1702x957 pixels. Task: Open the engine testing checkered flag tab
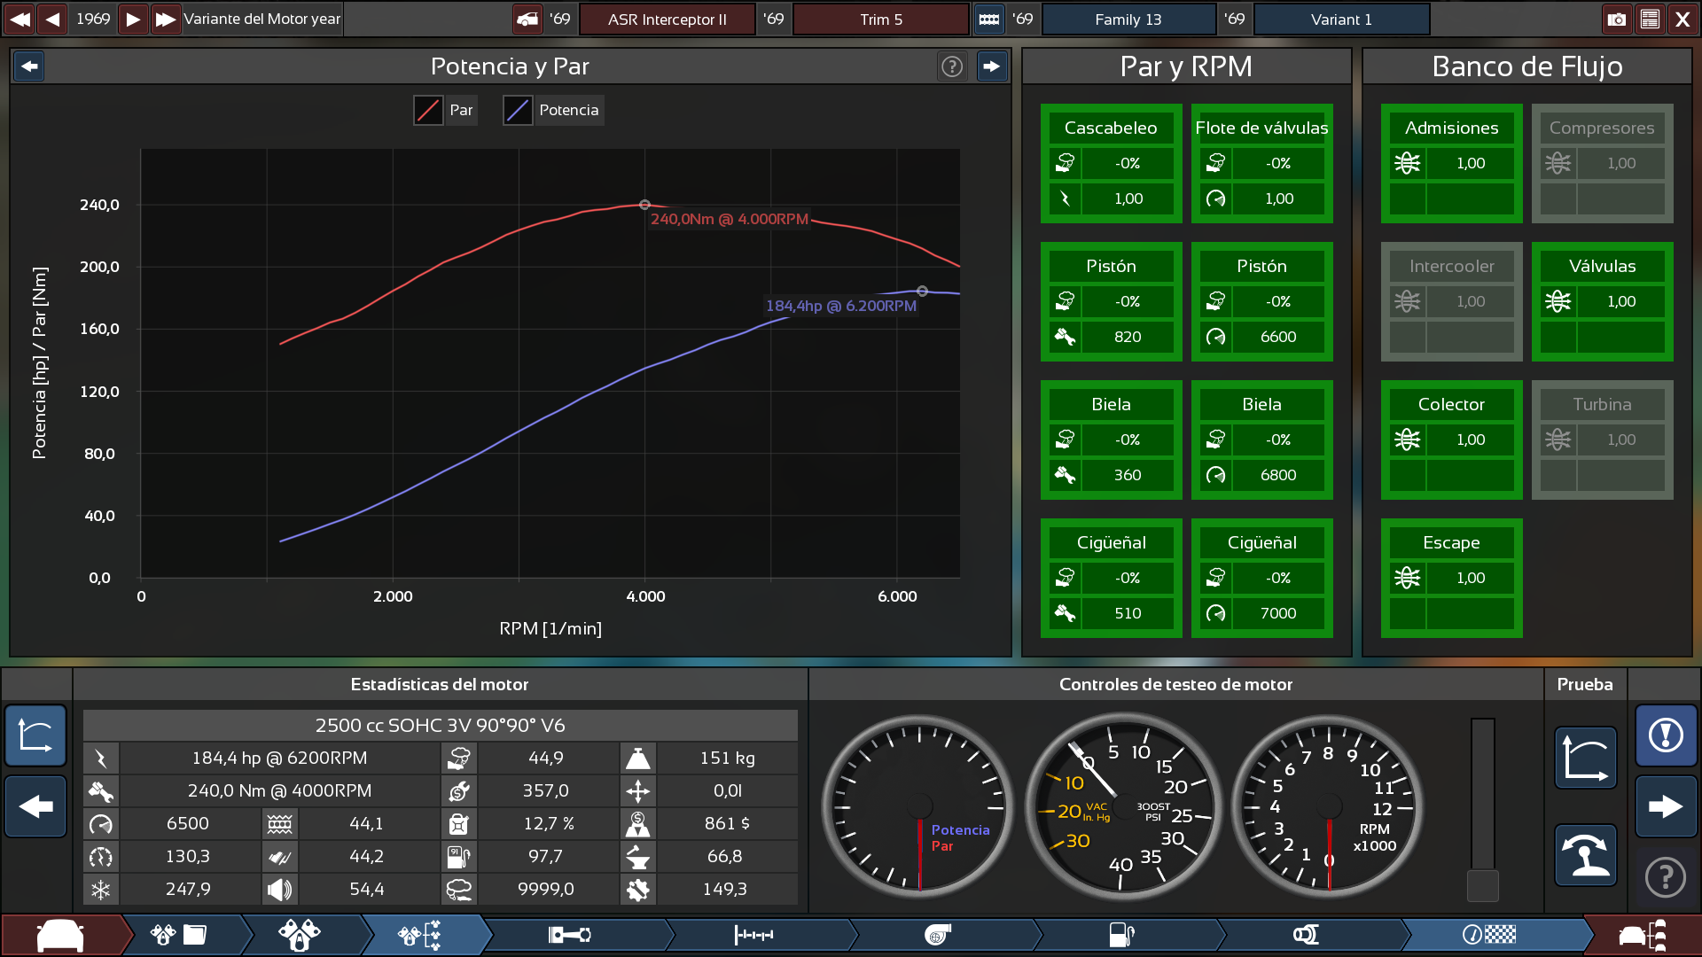1489,935
